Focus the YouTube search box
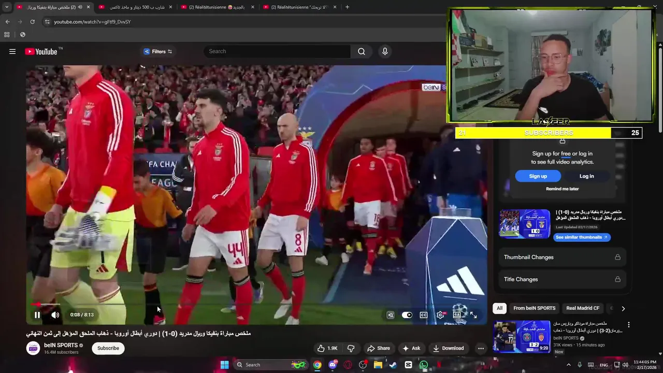Image resolution: width=663 pixels, height=373 pixels. (277, 51)
